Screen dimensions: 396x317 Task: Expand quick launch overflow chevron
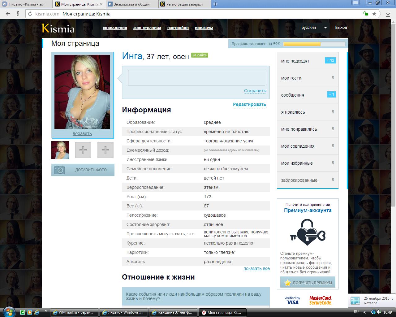point(46,310)
